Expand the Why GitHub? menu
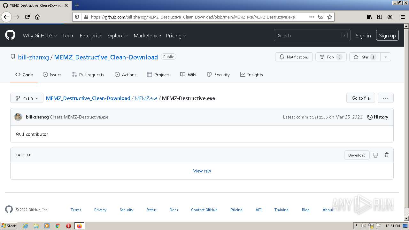Image resolution: width=409 pixels, height=230 pixels. coord(40,35)
